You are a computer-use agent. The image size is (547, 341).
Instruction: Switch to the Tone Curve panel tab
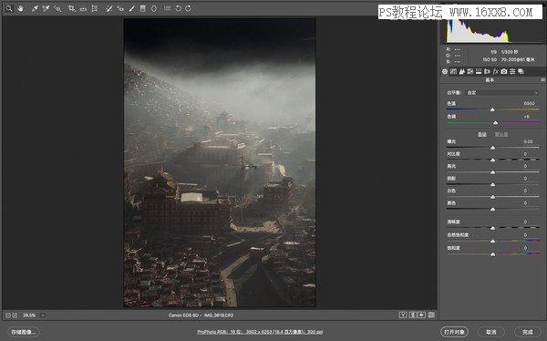point(453,71)
